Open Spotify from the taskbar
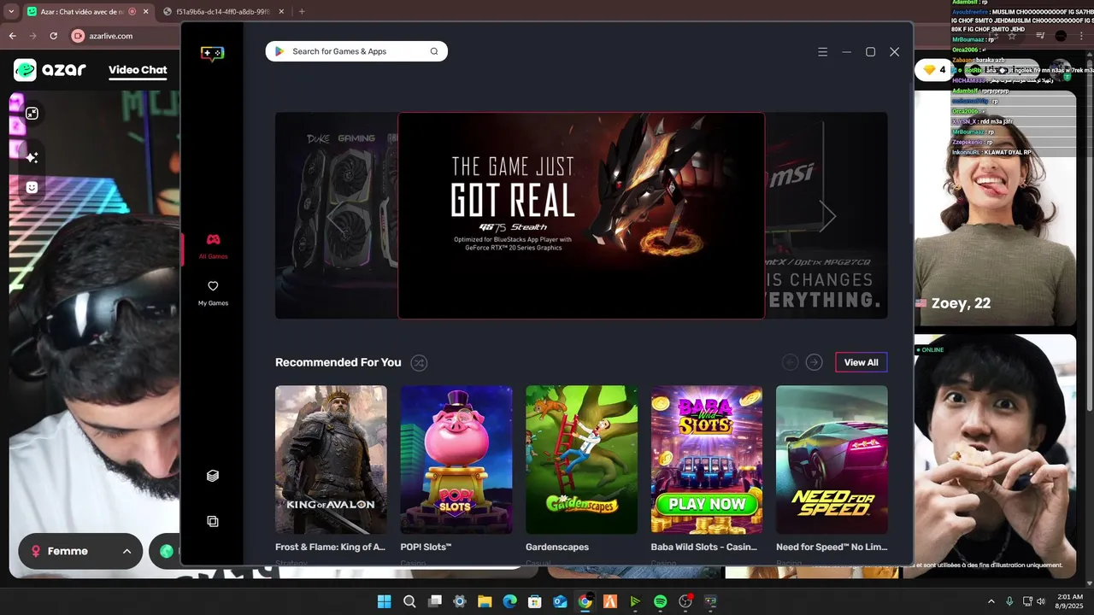This screenshot has height=615, width=1094. point(660,601)
